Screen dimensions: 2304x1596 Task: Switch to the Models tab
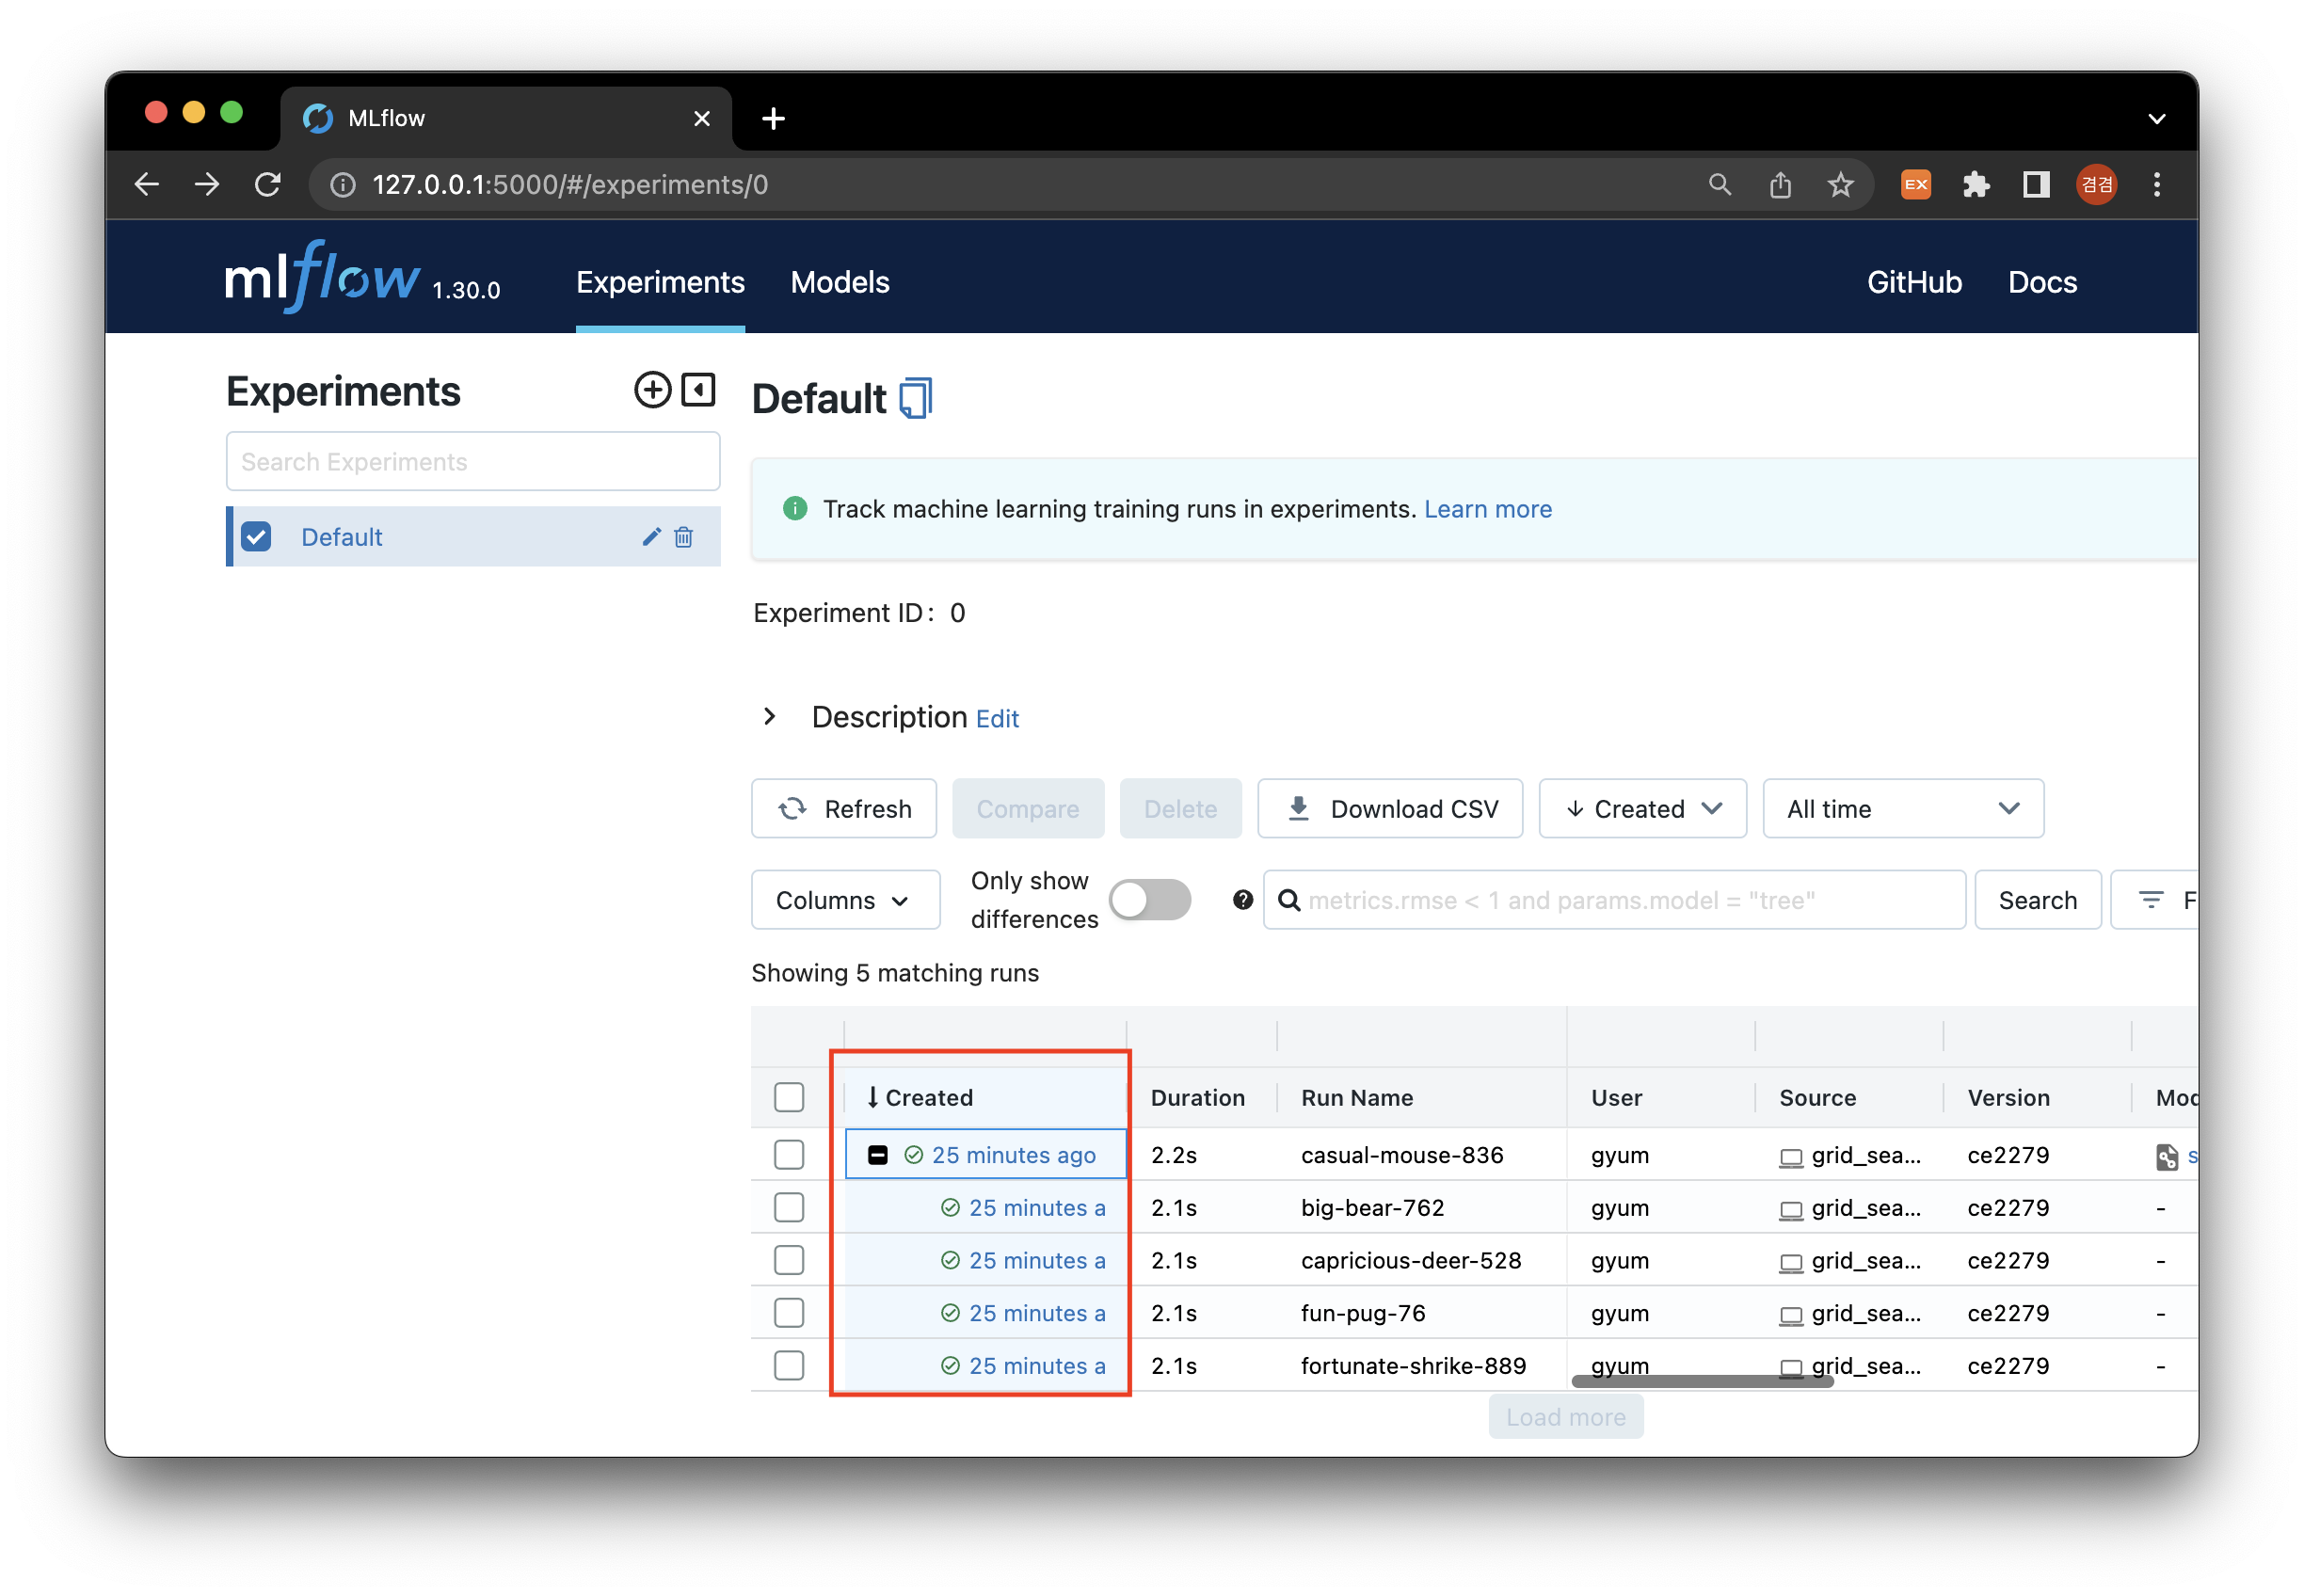point(839,282)
